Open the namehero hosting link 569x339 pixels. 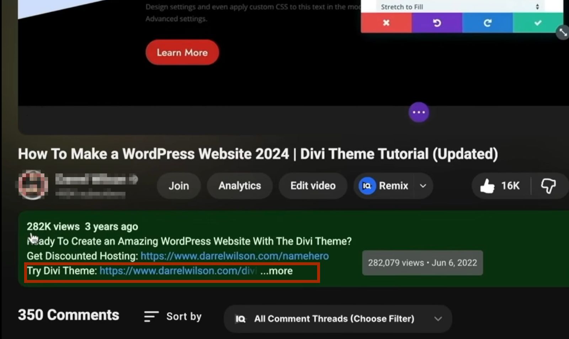pyautogui.click(x=234, y=256)
